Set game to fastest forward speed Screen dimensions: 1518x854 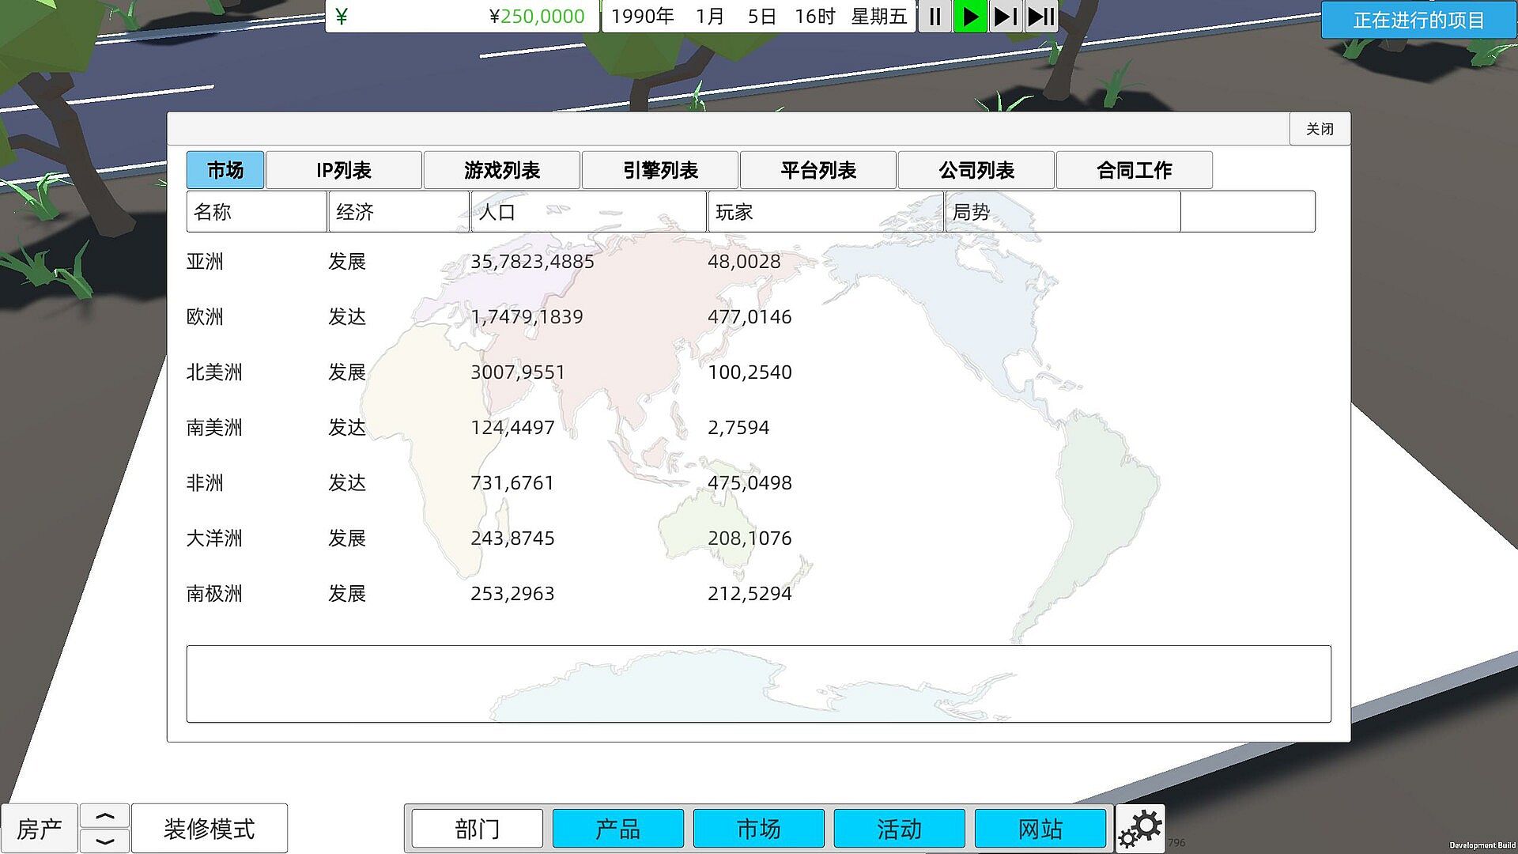[1041, 17]
